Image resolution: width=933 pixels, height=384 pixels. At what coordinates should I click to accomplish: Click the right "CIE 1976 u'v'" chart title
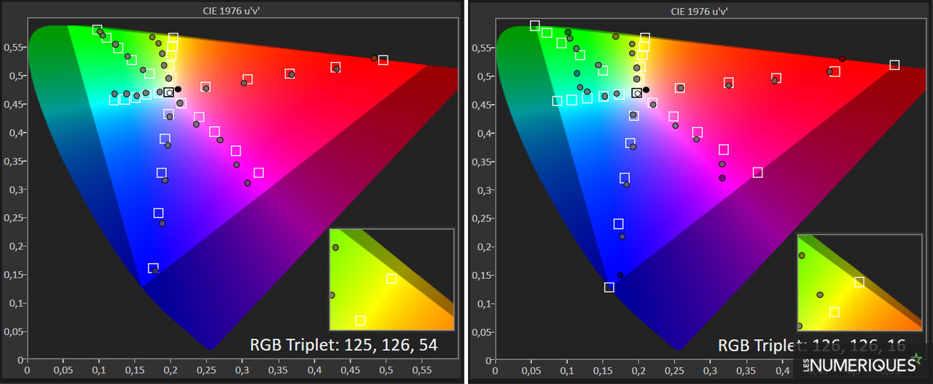700,10
